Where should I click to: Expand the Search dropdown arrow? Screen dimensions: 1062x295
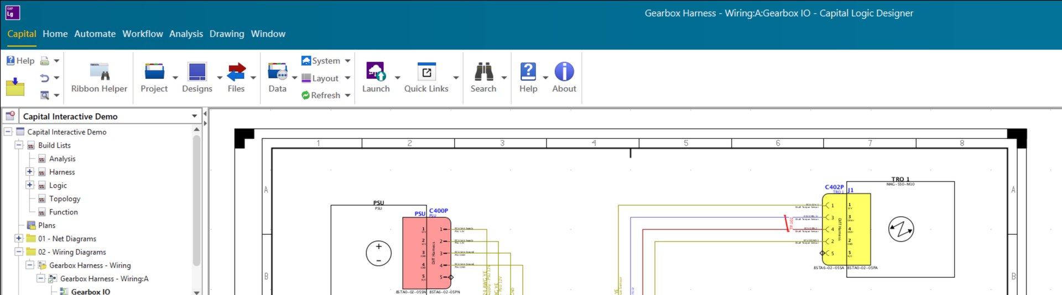tap(504, 78)
